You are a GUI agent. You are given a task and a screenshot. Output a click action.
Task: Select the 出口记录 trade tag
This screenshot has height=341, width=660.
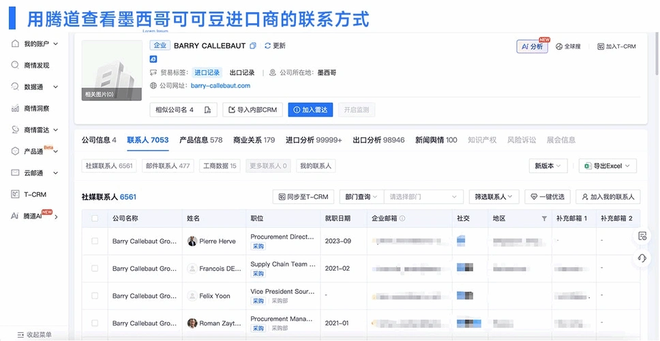point(242,72)
